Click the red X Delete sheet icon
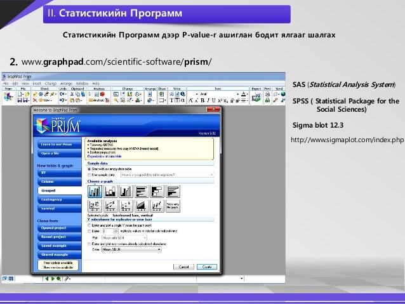The height and width of the screenshot is (304, 405). click(x=35, y=100)
